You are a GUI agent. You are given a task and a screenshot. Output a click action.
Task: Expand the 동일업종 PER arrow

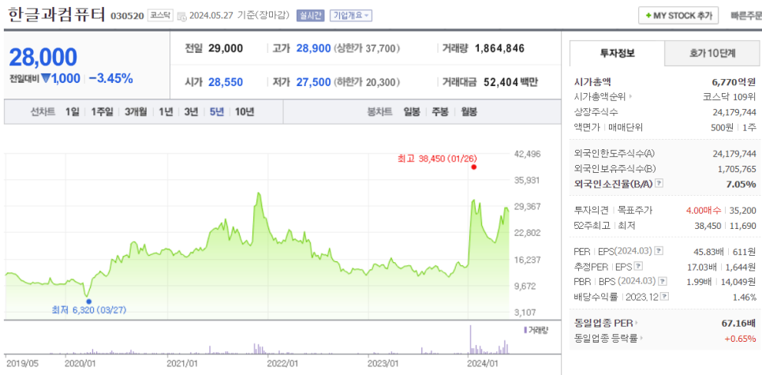click(x=636, y=322)
